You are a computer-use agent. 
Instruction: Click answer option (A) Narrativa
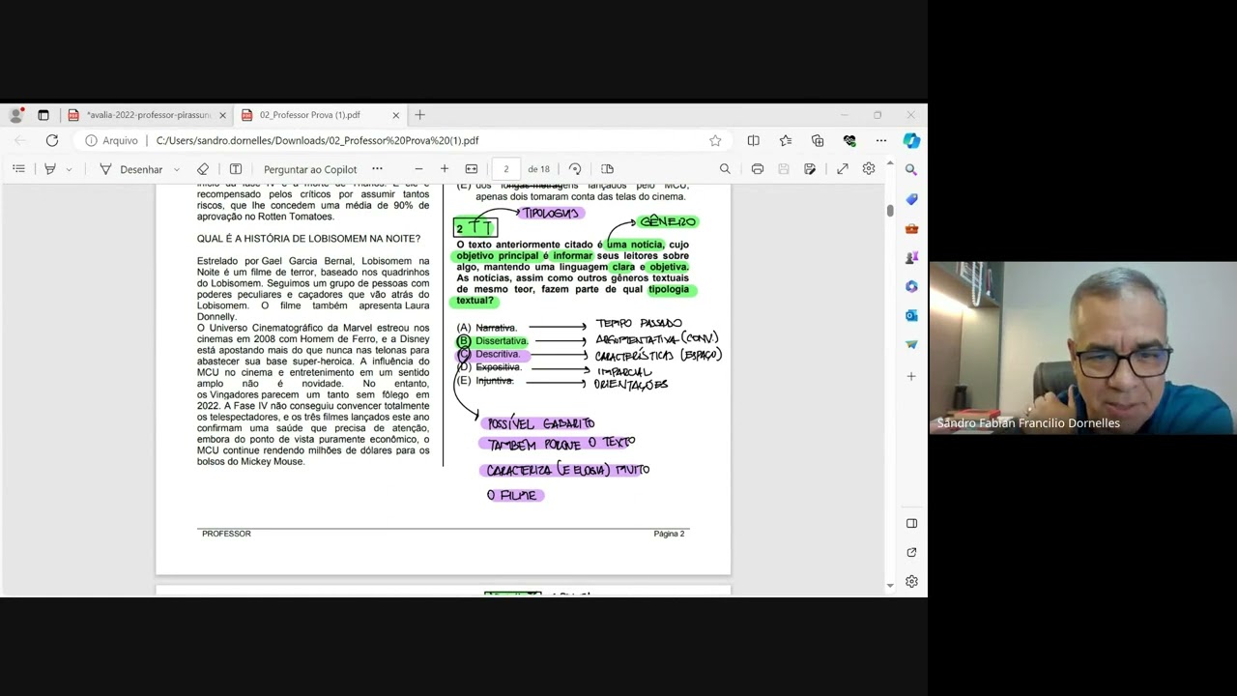tap(487, 328)
